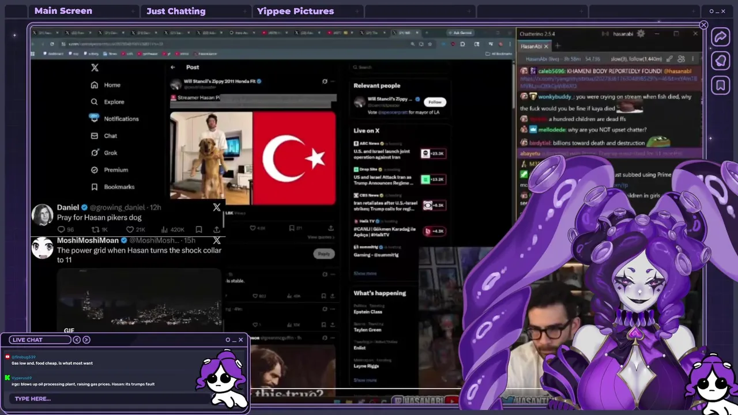Viewport: 738px width, 415px height.
Task: Reload the browser page
Action: [51, 44]
